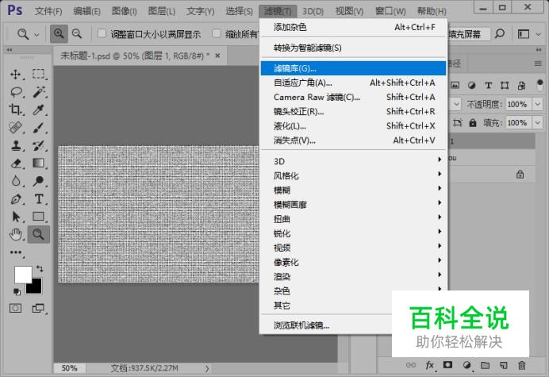Expand the 3D filter submenu

[354, 161]
